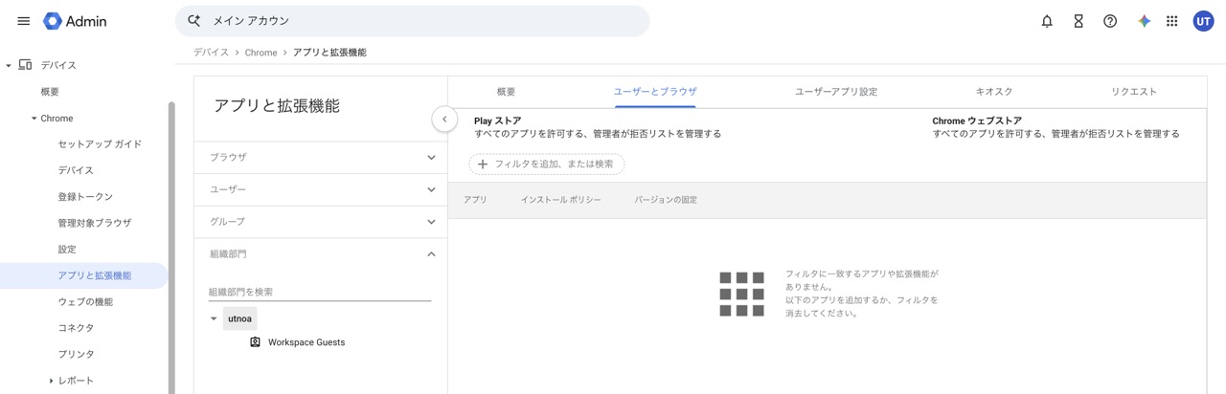Switch to the 概要 tab
Screen dimensions: 1226x394
point(506,92)
